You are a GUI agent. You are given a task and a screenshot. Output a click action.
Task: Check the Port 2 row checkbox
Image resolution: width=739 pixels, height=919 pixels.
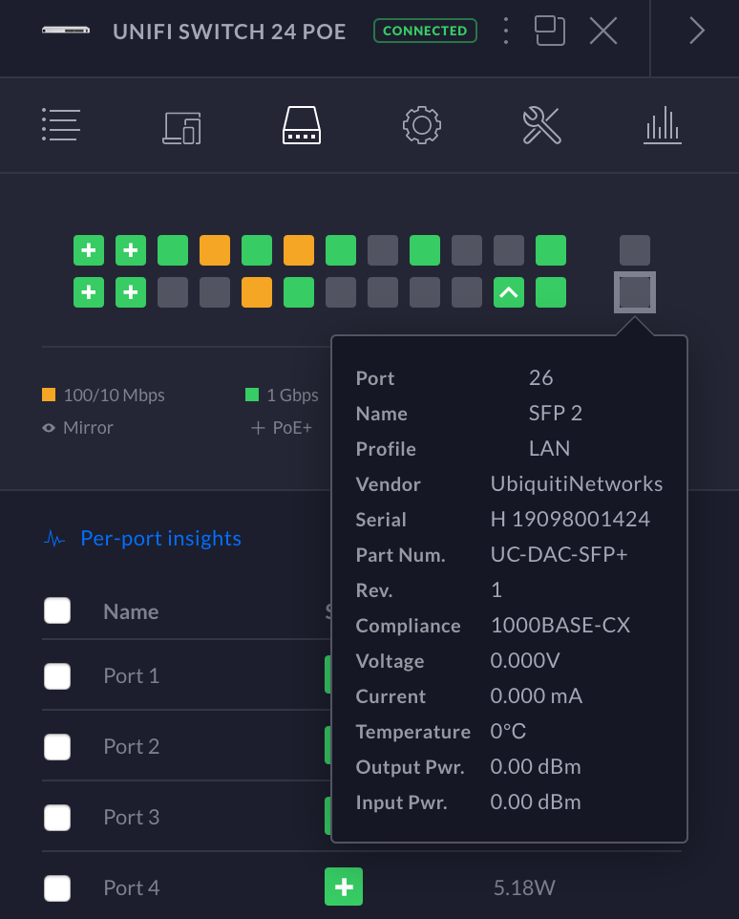click(57, 747)
